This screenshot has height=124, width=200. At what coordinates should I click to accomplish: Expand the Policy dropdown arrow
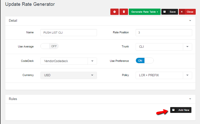tap(187, 75)
